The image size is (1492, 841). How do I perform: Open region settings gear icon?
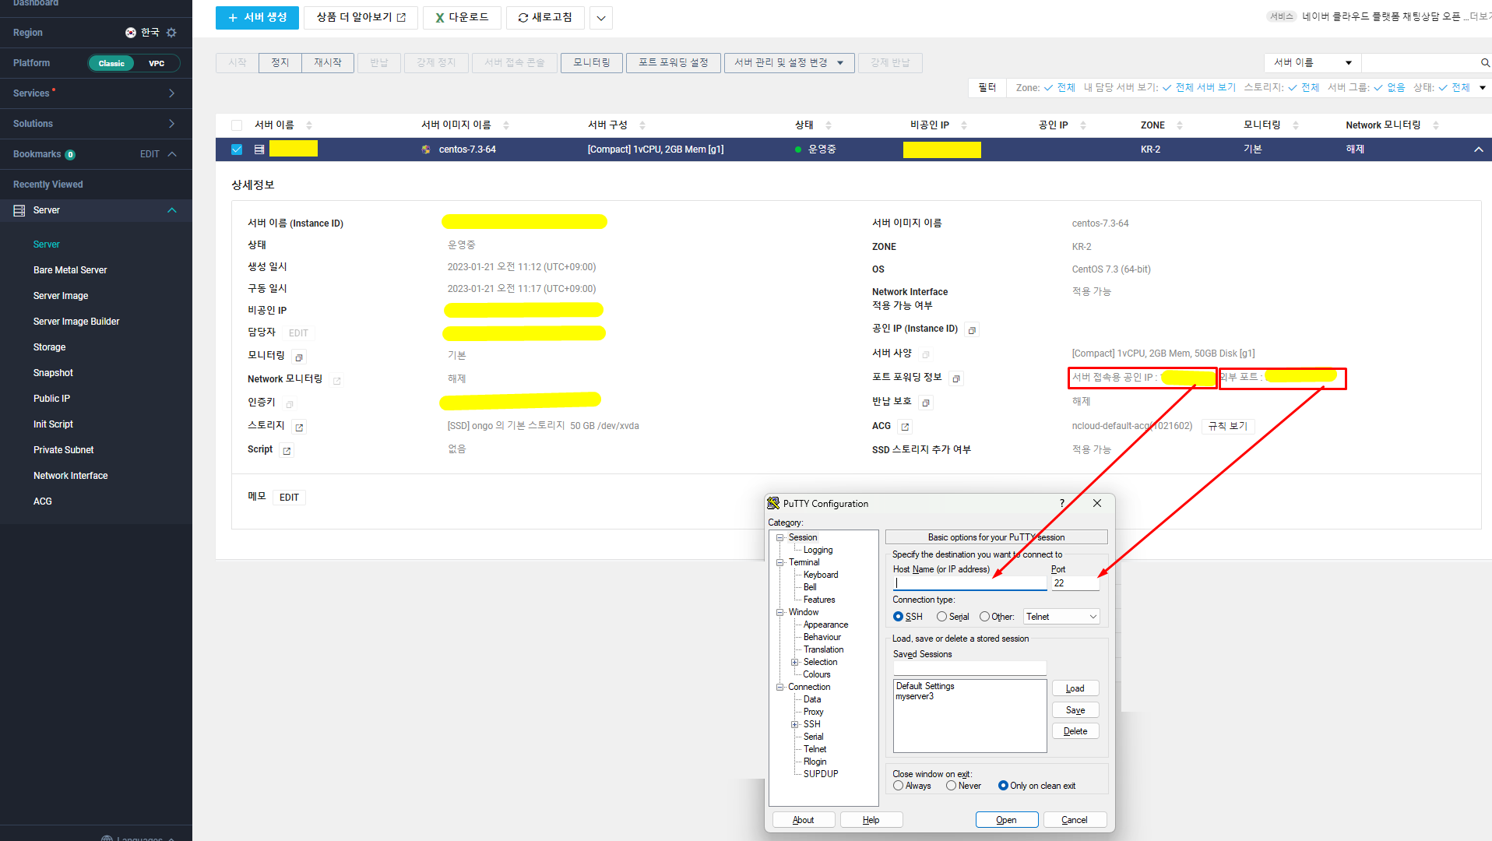click(171, 33)
